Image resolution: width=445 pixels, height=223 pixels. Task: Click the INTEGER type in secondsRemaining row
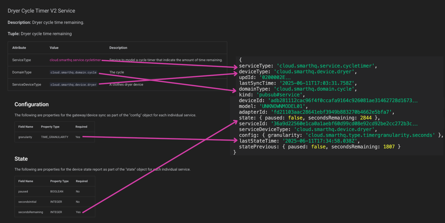tap(56, 212)
